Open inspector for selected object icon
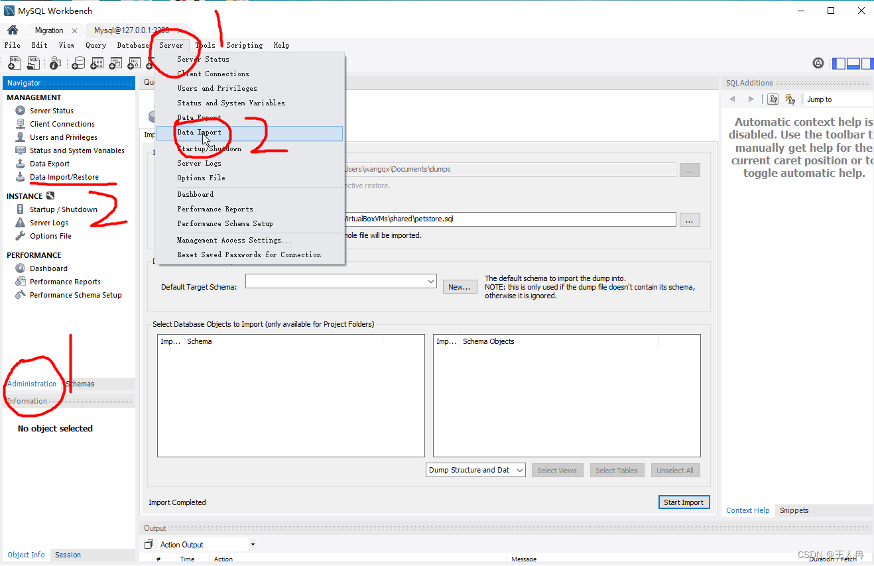The width and height of the screenshot is (874, 566). pyautogui.click(x=56, y=63)
